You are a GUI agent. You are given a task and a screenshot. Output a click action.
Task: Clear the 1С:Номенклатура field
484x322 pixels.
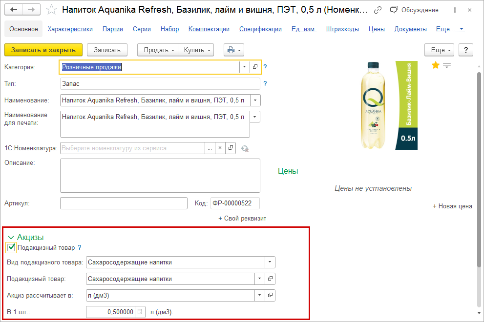220,148
